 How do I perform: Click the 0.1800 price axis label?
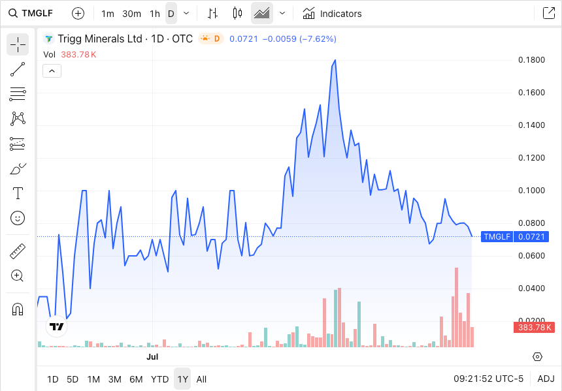point(531,60)
